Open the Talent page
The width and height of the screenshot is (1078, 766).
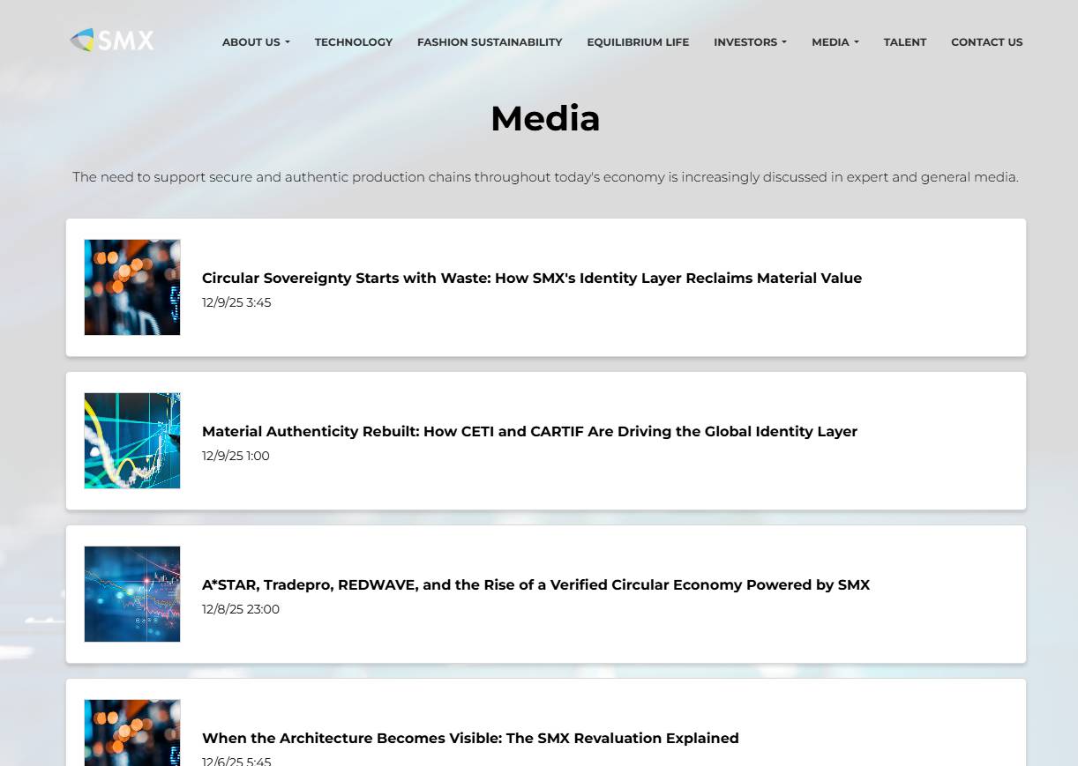coord(905,41)
